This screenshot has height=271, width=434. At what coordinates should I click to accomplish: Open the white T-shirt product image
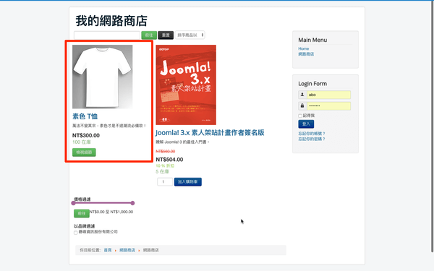(x=103, y=77)
